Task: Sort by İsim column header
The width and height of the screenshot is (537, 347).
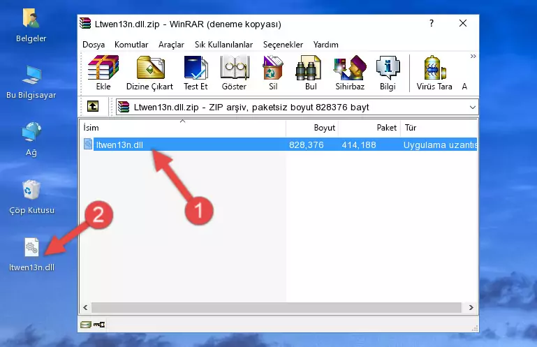Action: [x=183, y=128]
